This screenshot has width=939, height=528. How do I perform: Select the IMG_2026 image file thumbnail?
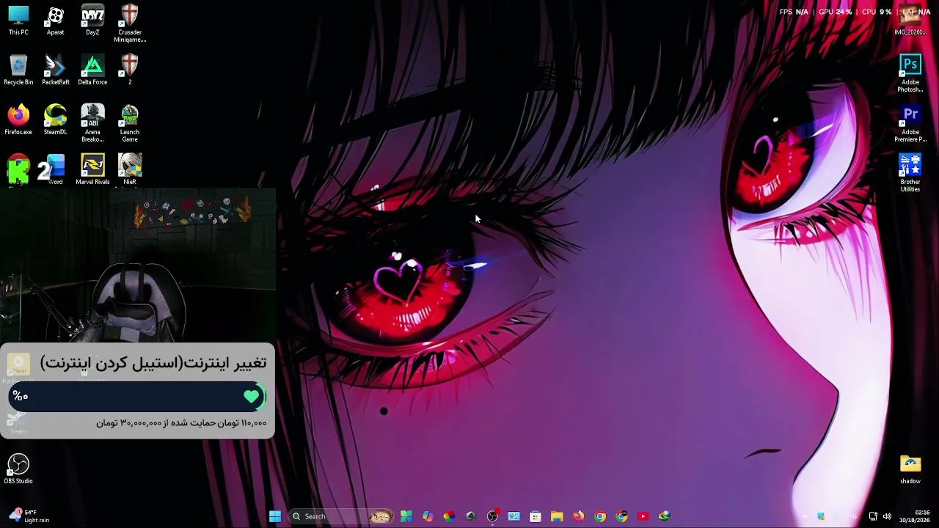pos(910,21)
